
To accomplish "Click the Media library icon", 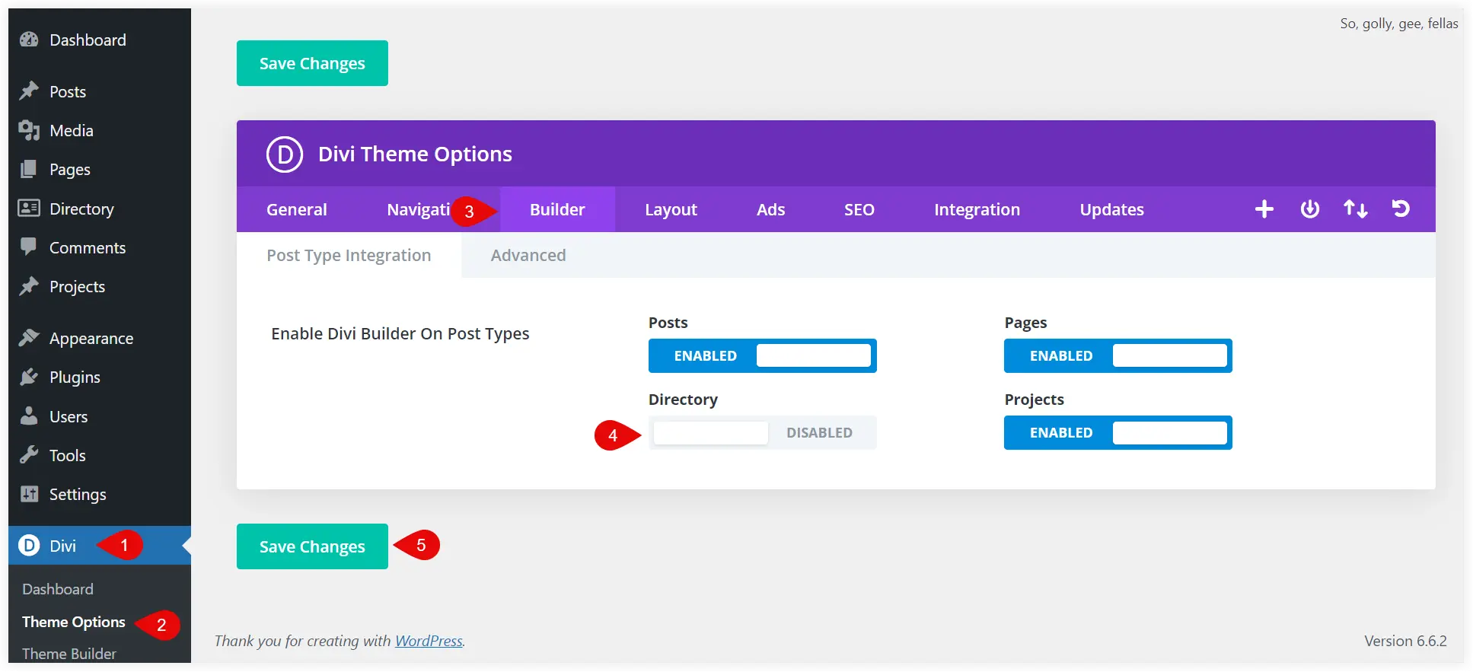I will (29, 130).
